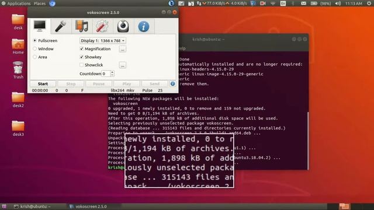Click the red camera recording indicator icon

coord(263,3)
